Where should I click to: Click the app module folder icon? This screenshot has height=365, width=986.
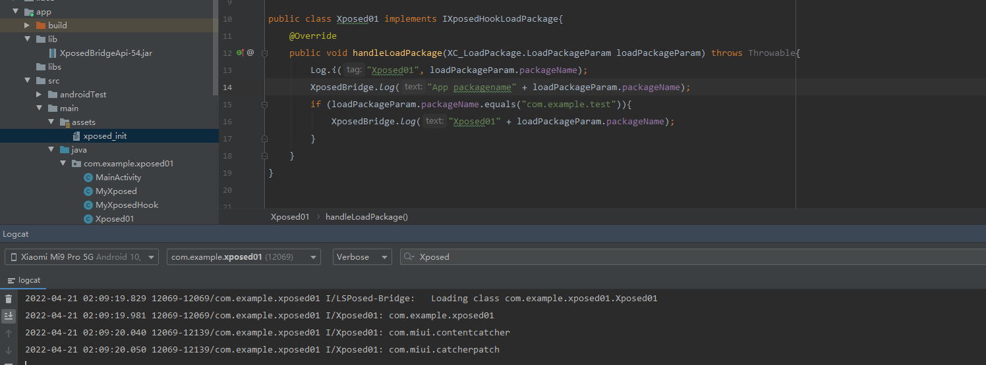click(29, 12)
